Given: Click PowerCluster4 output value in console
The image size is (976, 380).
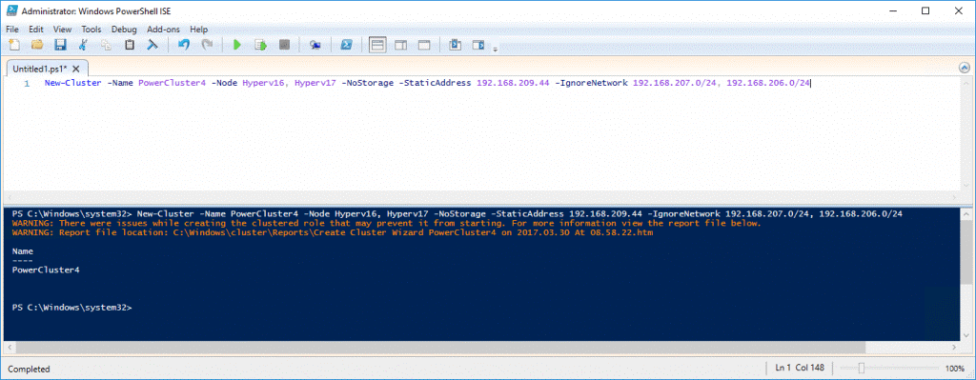Looking at the screenshot, I should [46, 270].
